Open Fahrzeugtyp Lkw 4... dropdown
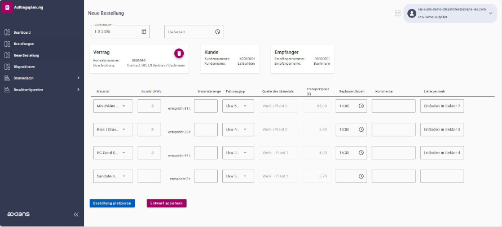 click(238, 130)
